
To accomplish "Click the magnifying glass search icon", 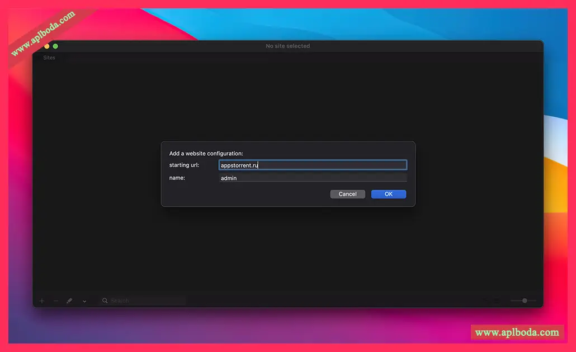I will click(x=105, y=301).
